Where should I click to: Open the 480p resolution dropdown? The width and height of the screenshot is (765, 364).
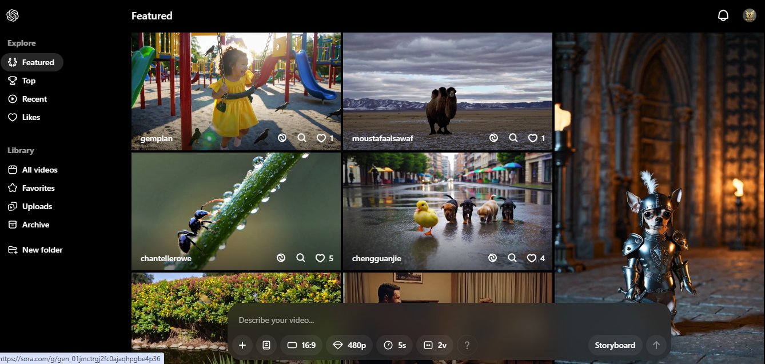[349, 345]
